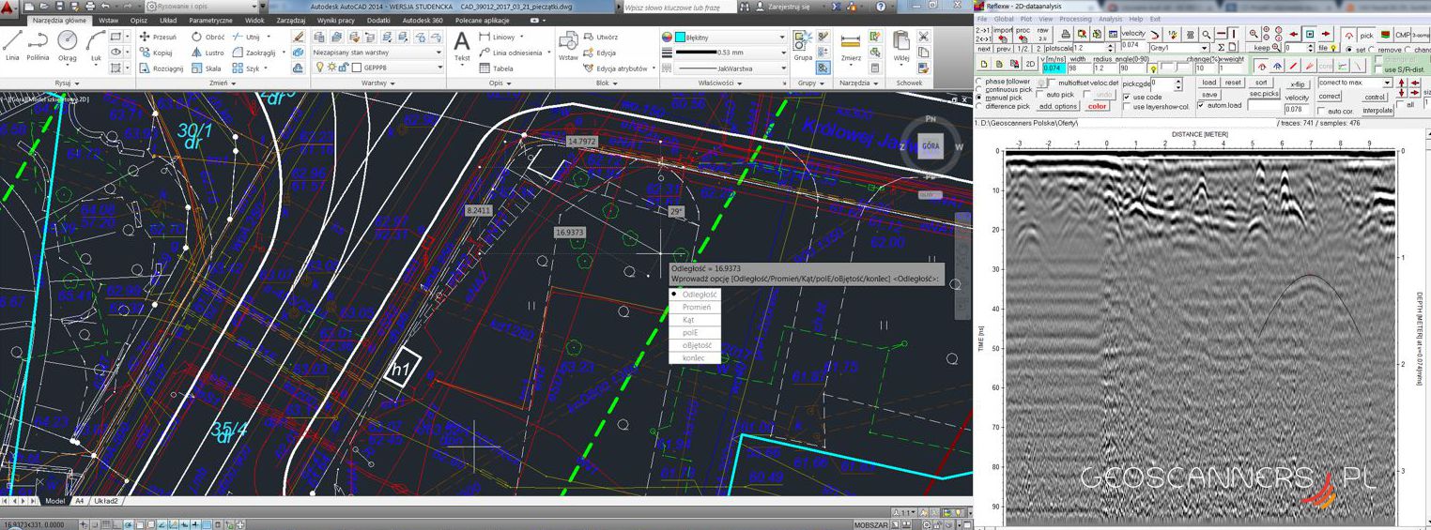Select the Rozciągnij (stretch) tool
This screenshot has width=1431, height=530.
coord(162,68)
